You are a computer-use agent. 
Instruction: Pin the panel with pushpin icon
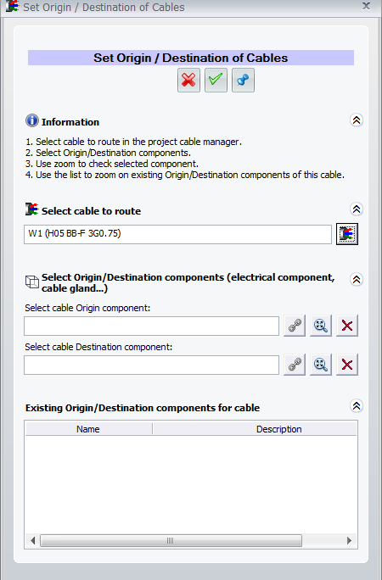click(x=243, y=80)
